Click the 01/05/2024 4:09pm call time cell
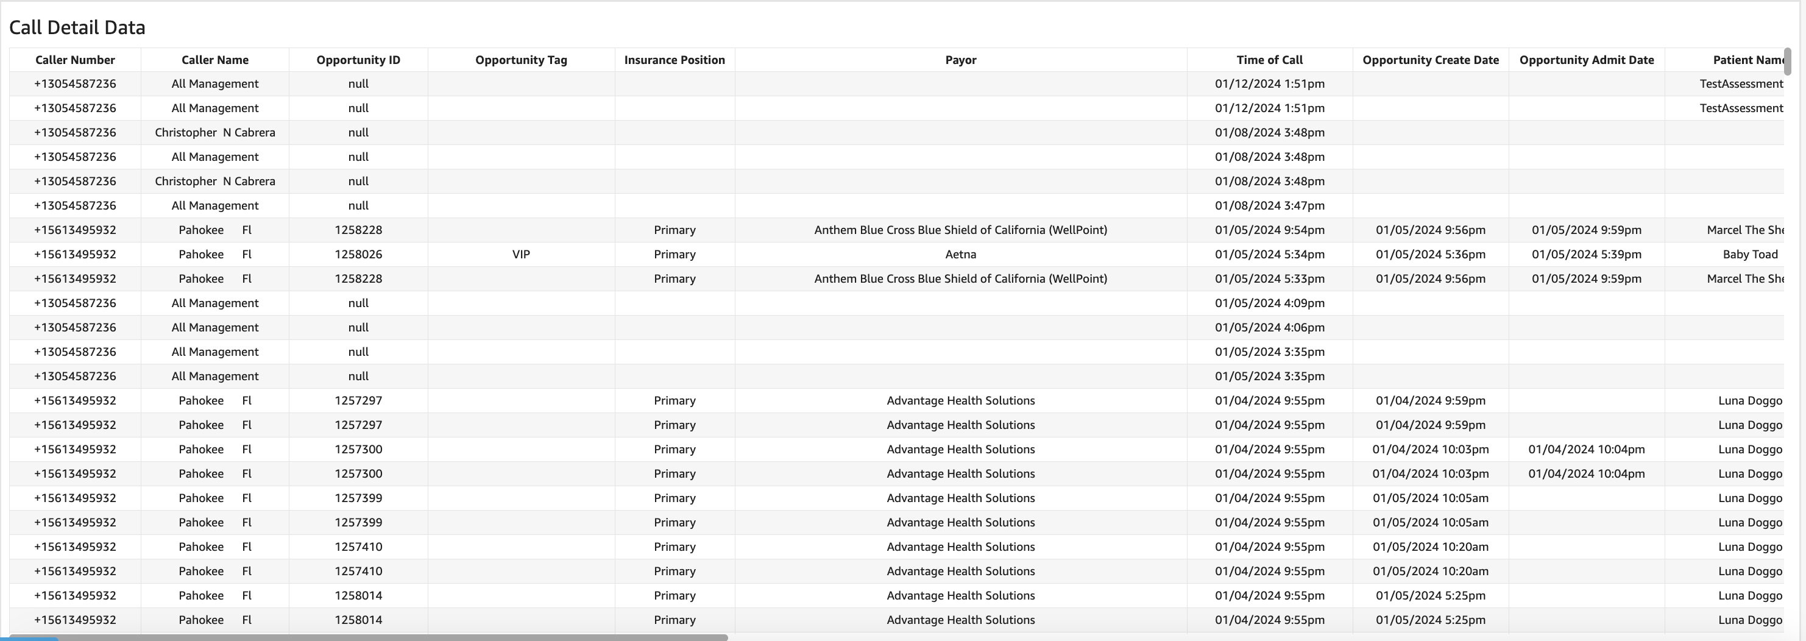Image resolution: width=1806 pixels, height=641 pixels. click(1270, 303)
